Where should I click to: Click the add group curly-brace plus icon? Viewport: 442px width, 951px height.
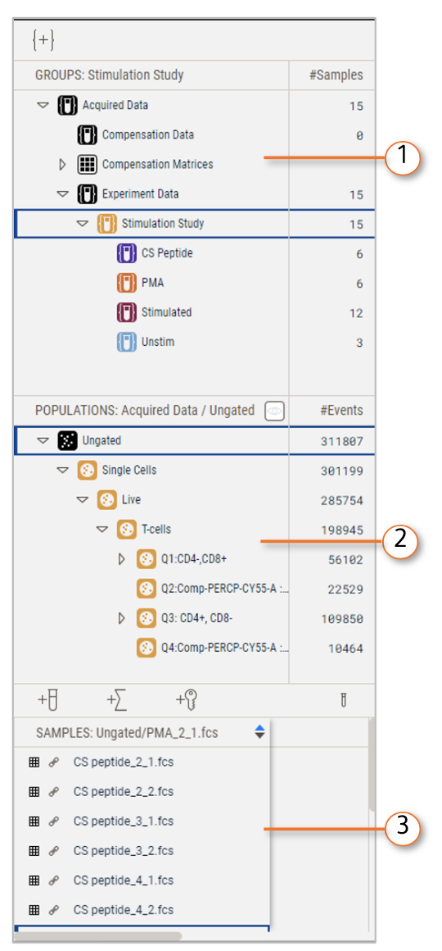click(x=44, y=41)
